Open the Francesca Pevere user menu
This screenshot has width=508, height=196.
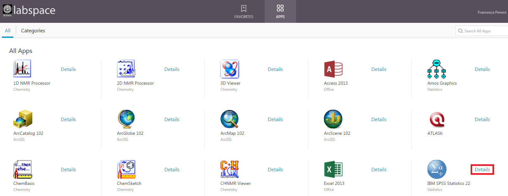pos(492,12)
